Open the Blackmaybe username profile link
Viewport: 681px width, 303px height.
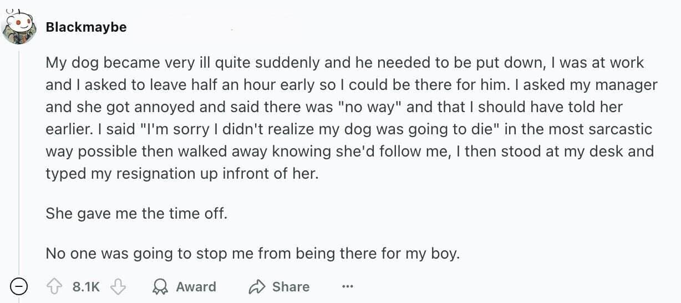(x=86, y=27)
